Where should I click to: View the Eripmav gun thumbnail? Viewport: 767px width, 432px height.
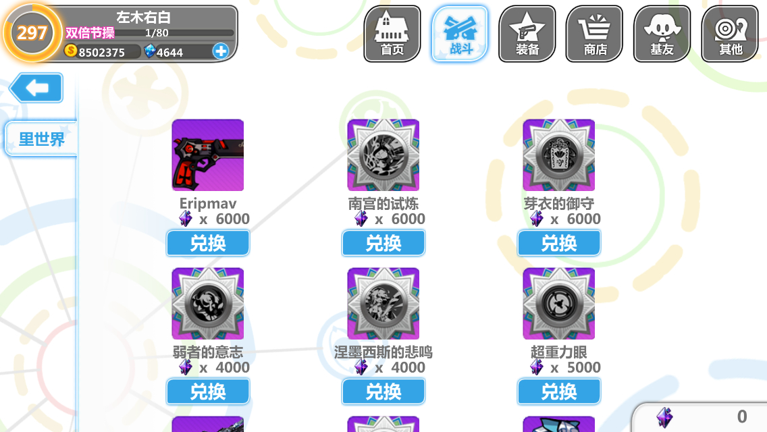click(208, 155)
